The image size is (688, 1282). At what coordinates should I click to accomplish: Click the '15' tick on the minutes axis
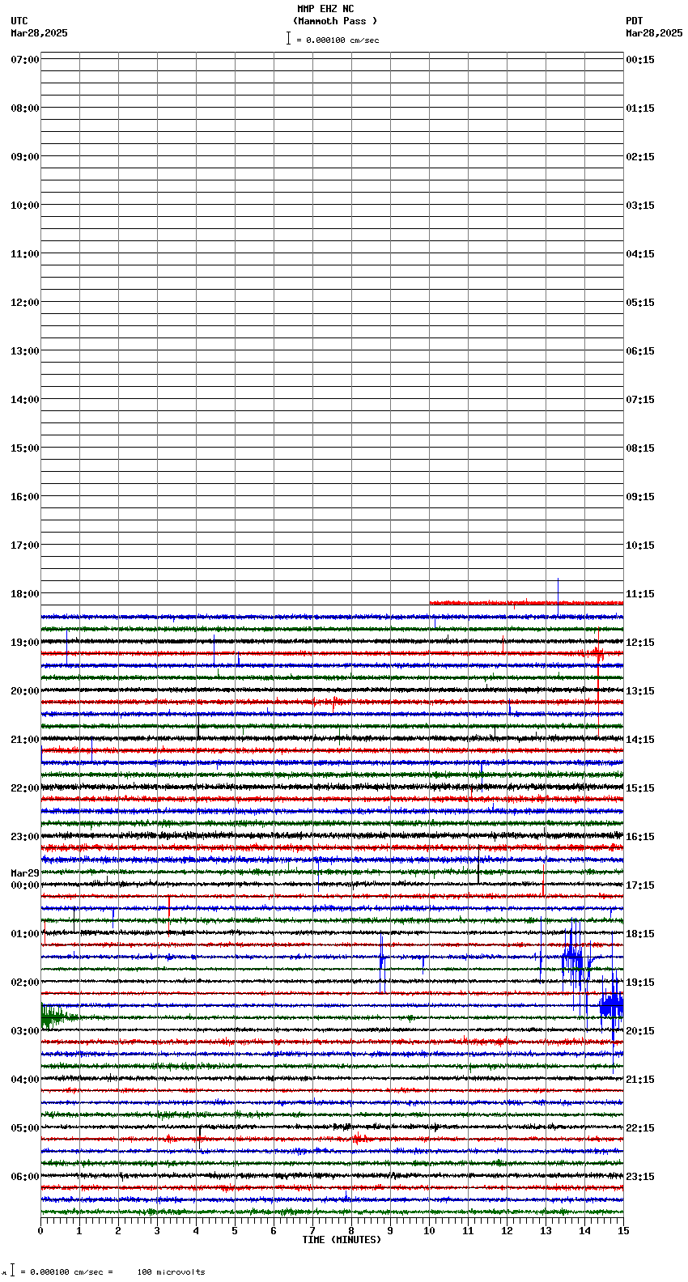coord(623,1231)
